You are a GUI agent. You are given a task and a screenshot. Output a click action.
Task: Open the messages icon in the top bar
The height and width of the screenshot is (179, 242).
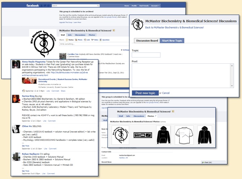[45, 6]
